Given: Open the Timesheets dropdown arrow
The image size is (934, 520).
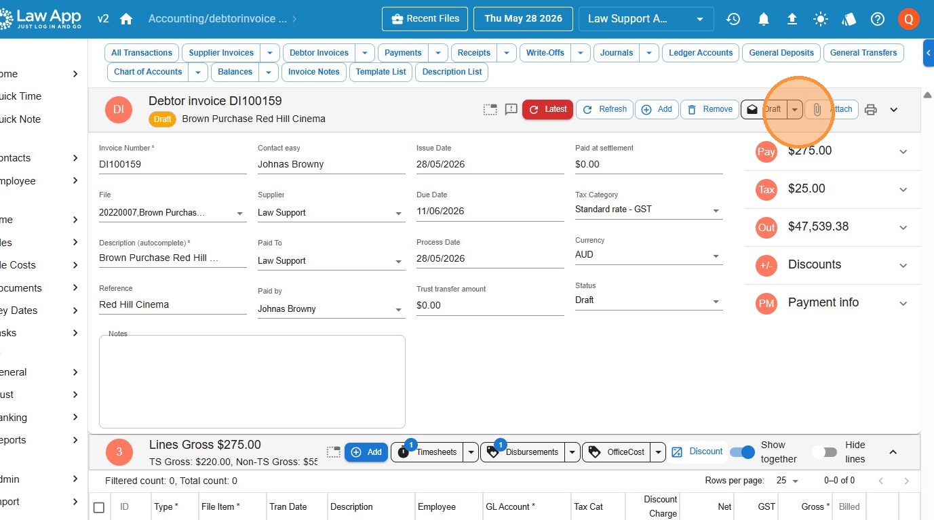Looking at the screenshot, I should 471,452.
